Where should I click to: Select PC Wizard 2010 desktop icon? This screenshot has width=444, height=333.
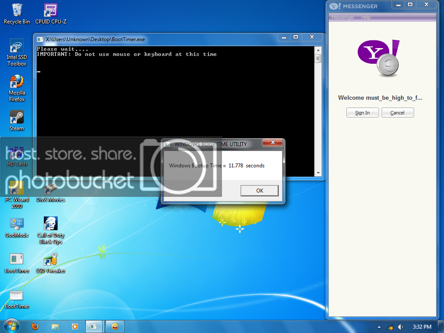17,195
